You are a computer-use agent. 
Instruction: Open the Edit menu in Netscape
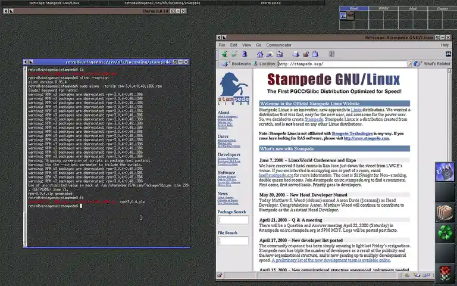234,45
